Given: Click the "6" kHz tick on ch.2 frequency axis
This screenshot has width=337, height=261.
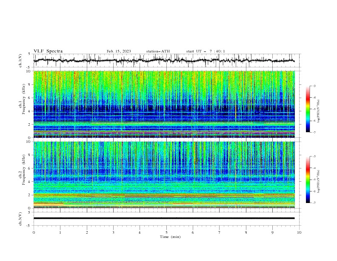Looking at the screenshot, I should click(30, 168).
